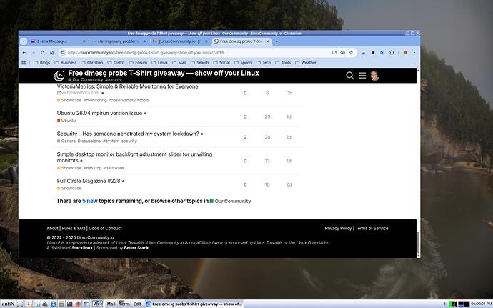Click the victoriametrics.com external link
This screenshot has height=308, width=493.
coord(79,93)
